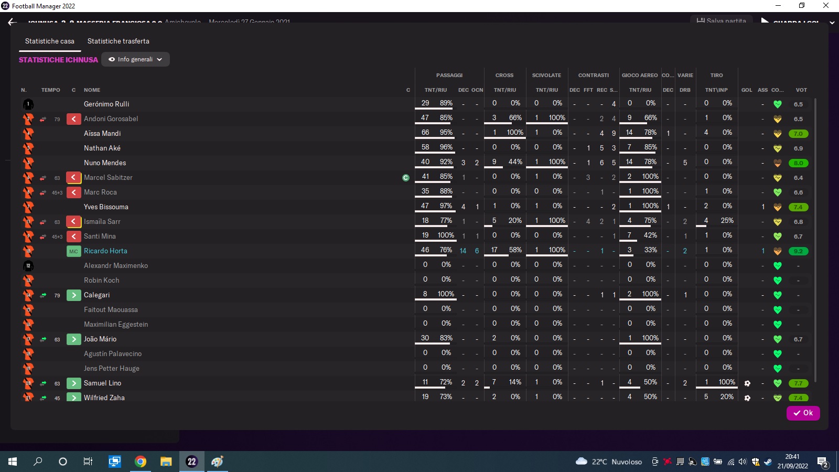Screen dimensions: 839x472
Task: Click the condition heart icon for Nuno Mendes
Action: point(777,163)
